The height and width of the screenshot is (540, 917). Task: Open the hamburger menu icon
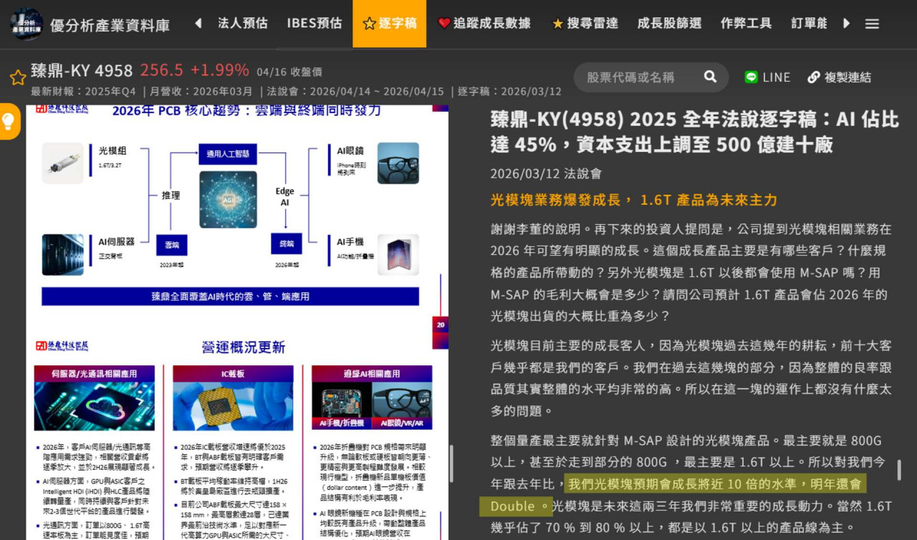[x=872, y=23]
